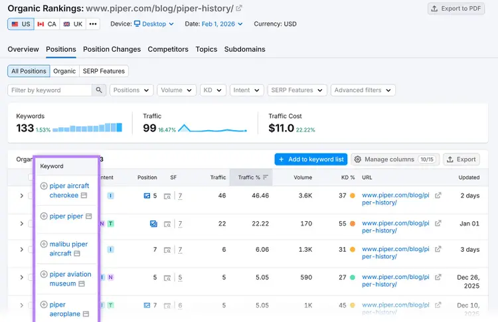
Task: Open the Volume filter dropdown
Action: [176, 90]
